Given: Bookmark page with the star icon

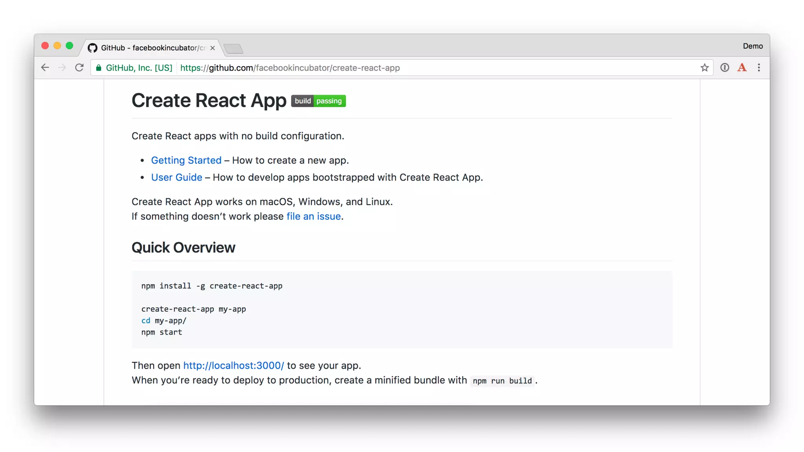Looking at the screenshot, I should (704, 67).
